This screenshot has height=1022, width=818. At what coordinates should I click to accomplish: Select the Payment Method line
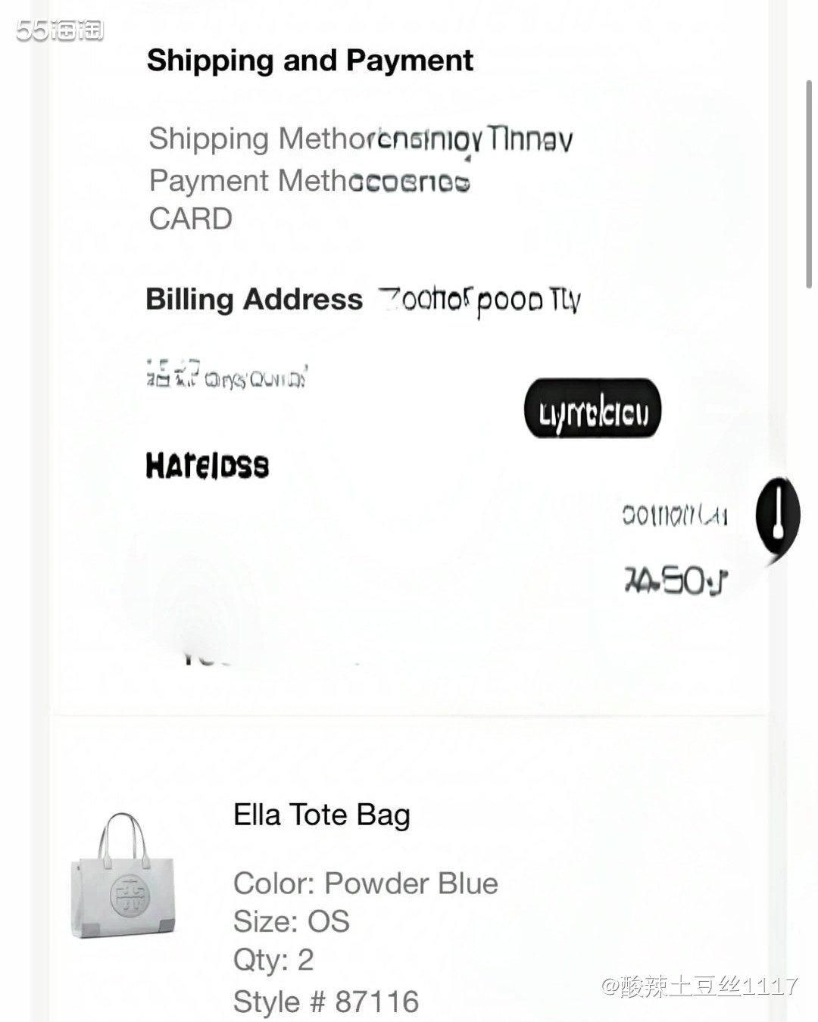[x=309, y=182]
